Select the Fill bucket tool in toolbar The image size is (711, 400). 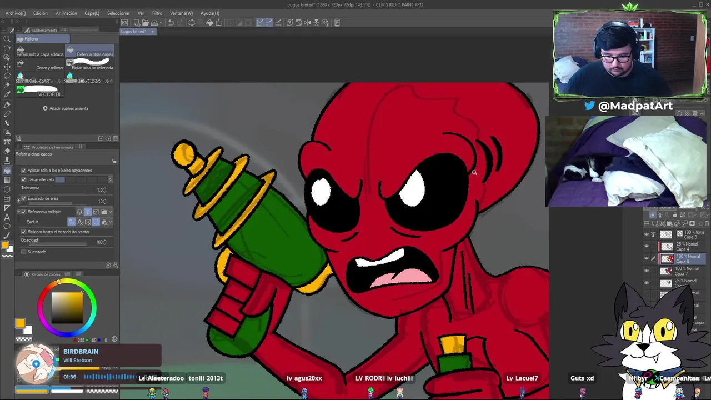[7, 171]
